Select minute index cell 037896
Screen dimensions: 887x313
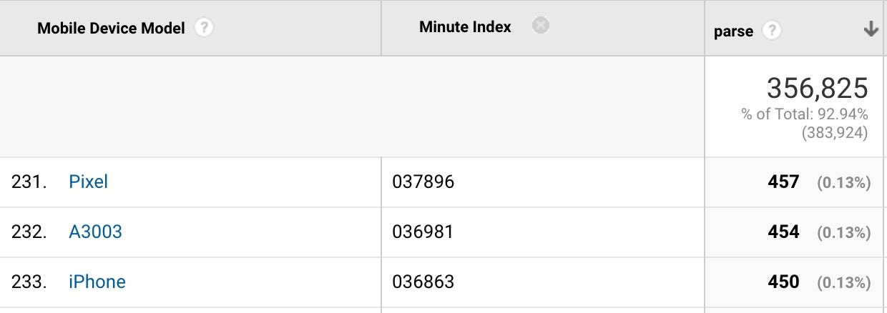[x=423, y=182]
